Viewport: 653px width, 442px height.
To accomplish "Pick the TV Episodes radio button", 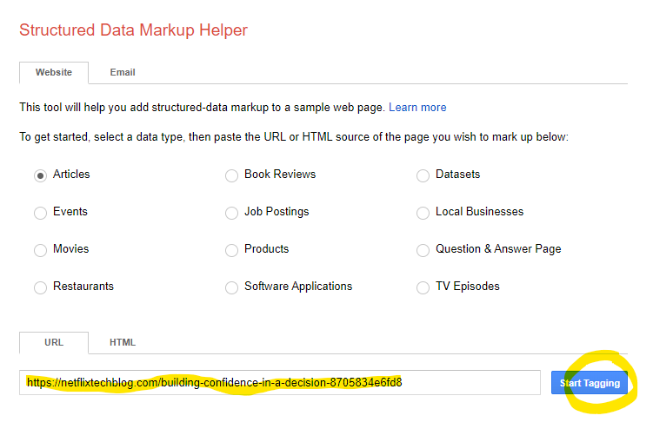I will point(423,287).
